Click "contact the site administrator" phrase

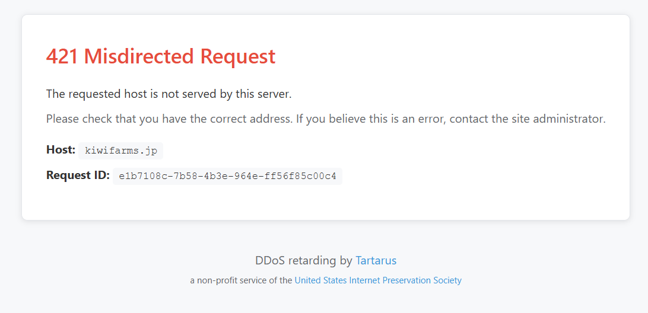pyautogui.click(x=528, y=119)
